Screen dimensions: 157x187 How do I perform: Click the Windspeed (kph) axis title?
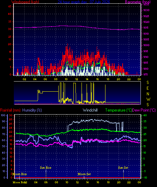25,2
